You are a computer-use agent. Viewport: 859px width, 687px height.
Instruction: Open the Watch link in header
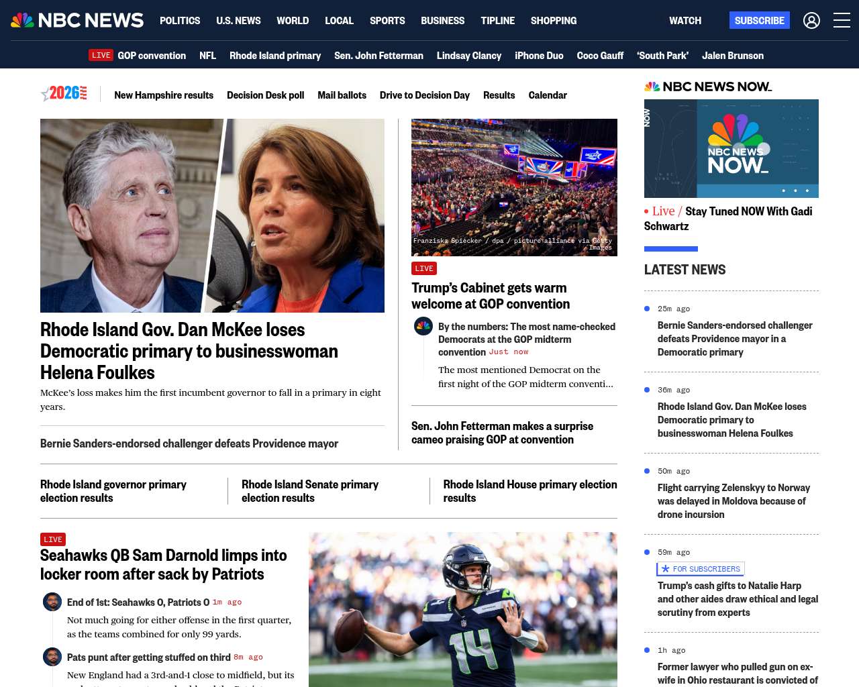685,21
